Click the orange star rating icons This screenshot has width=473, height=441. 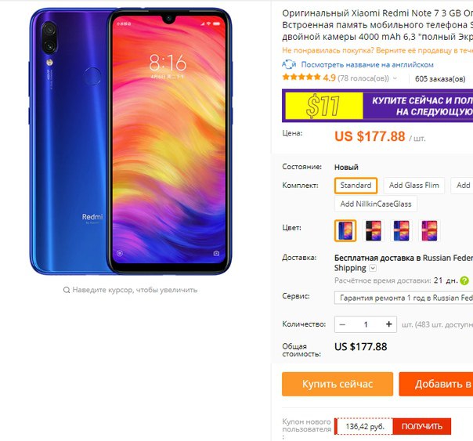tap(301, 78)
